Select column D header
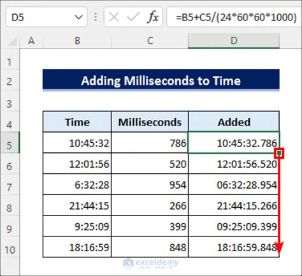Image resolution: width=302 pixels, height=276 pixels. coord(234,41)
